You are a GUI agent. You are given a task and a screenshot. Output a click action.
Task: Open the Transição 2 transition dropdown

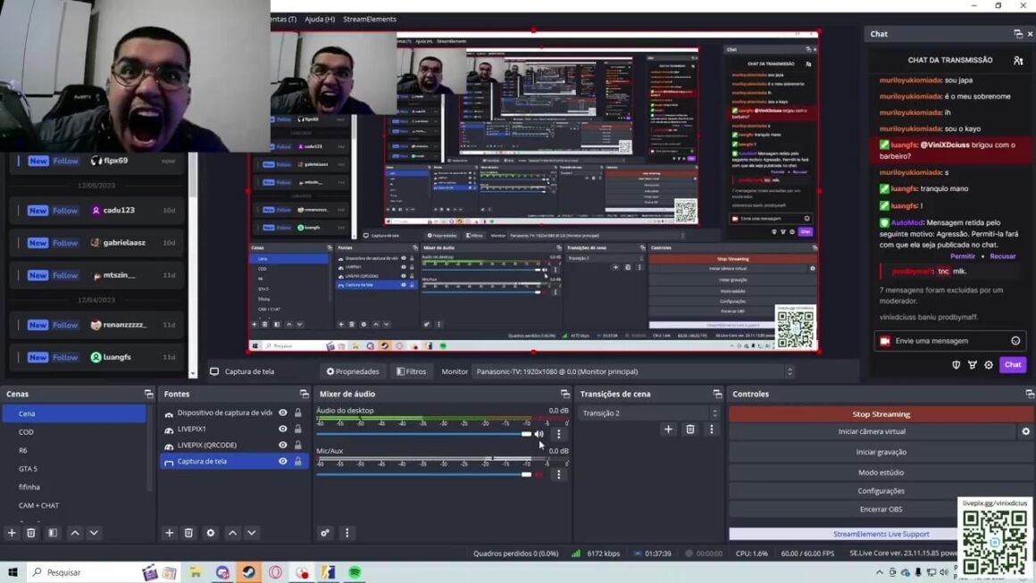(x=649, y=413)
